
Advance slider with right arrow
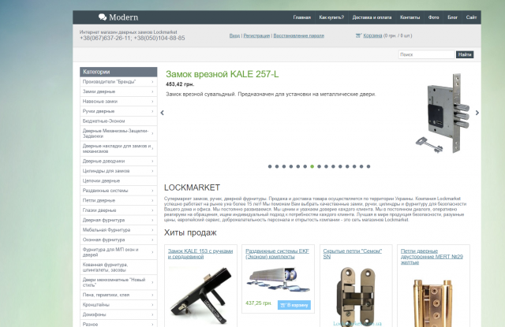pos(477,113)
